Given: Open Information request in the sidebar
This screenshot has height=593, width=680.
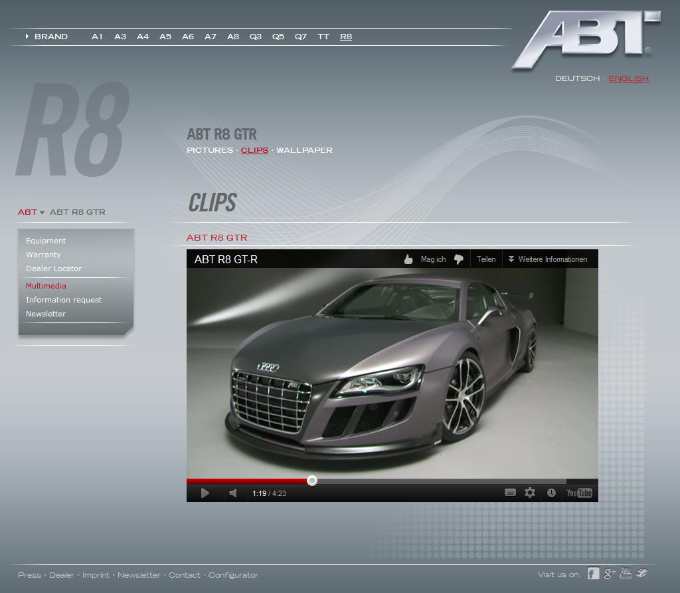Looking at the screenshot, I should (64, 300).
